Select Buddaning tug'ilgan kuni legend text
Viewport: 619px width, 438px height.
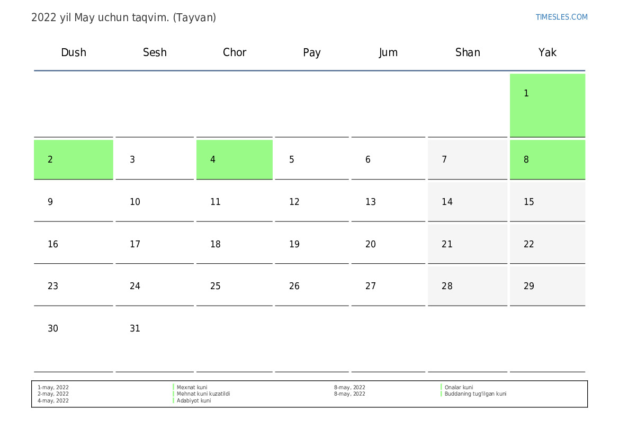[476, 394]
